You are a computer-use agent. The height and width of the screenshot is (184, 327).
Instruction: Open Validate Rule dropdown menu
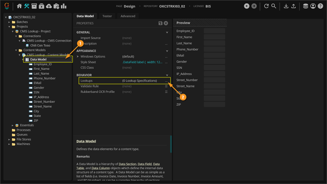(166, 86)
